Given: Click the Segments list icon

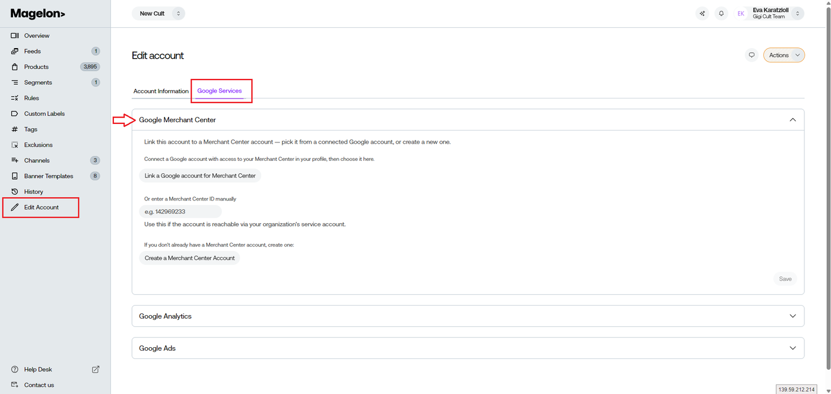Looking at the screenshot, I should coord(15,82).
